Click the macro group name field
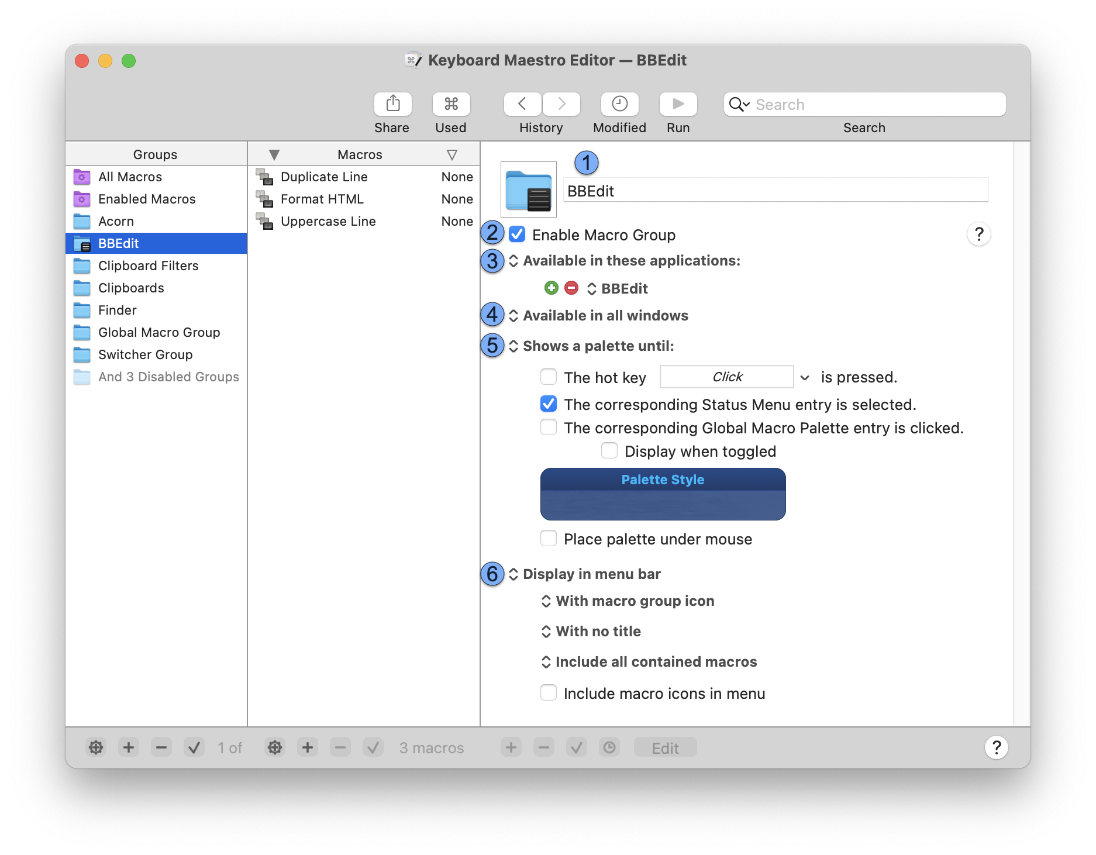The width and height of the screenshot is (1096, 855). pyautogui.click(x=775, y=191)
